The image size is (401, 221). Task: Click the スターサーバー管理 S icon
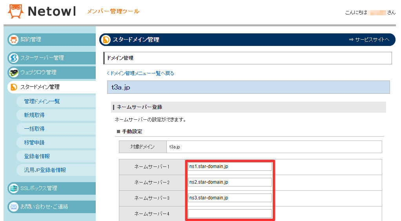[x=14, y=58]
